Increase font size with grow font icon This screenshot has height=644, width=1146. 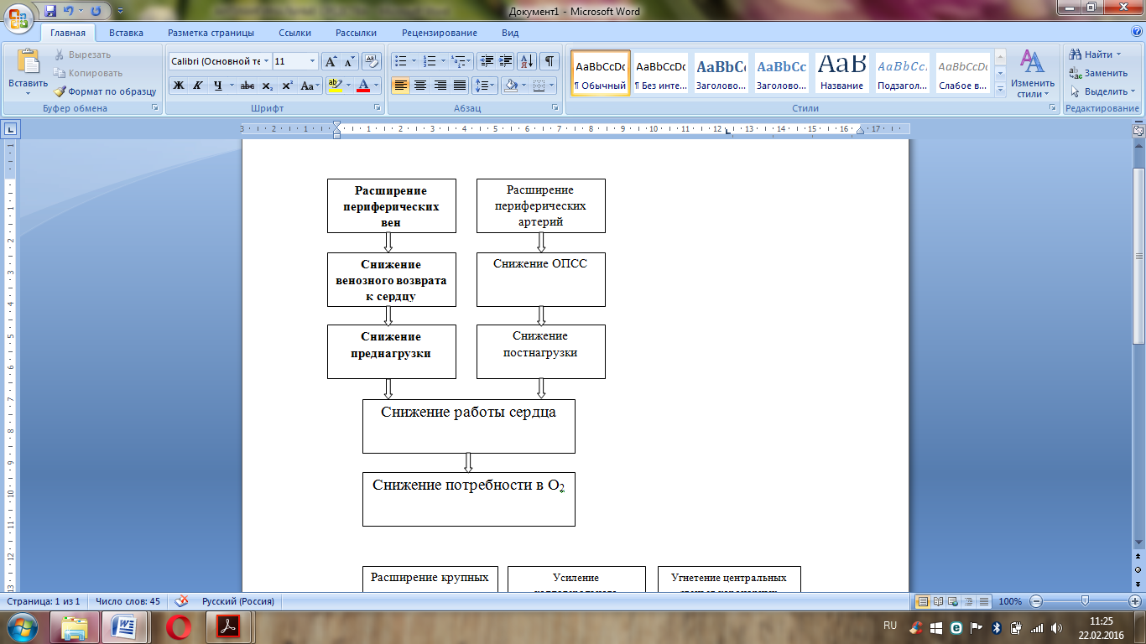331,61
